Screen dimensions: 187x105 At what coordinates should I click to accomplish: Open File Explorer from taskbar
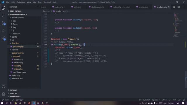[15, 103]
